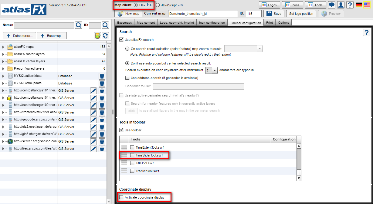Delete the frontendvm02 GIS server entry
Image resolution: width=373 pixels, height=204 pixels.
click(x=102, y=112)
